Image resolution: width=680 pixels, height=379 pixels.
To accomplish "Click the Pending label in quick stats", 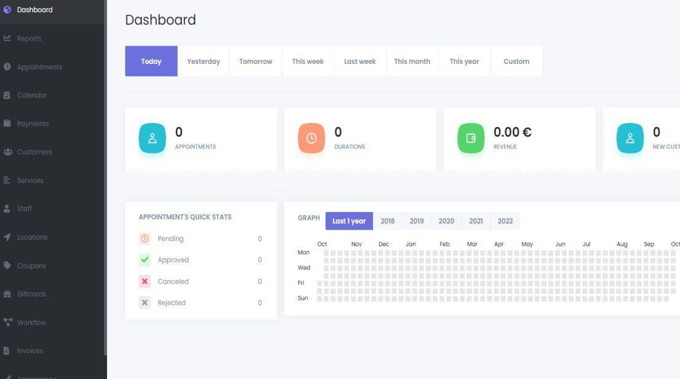I will pos(170,238).
